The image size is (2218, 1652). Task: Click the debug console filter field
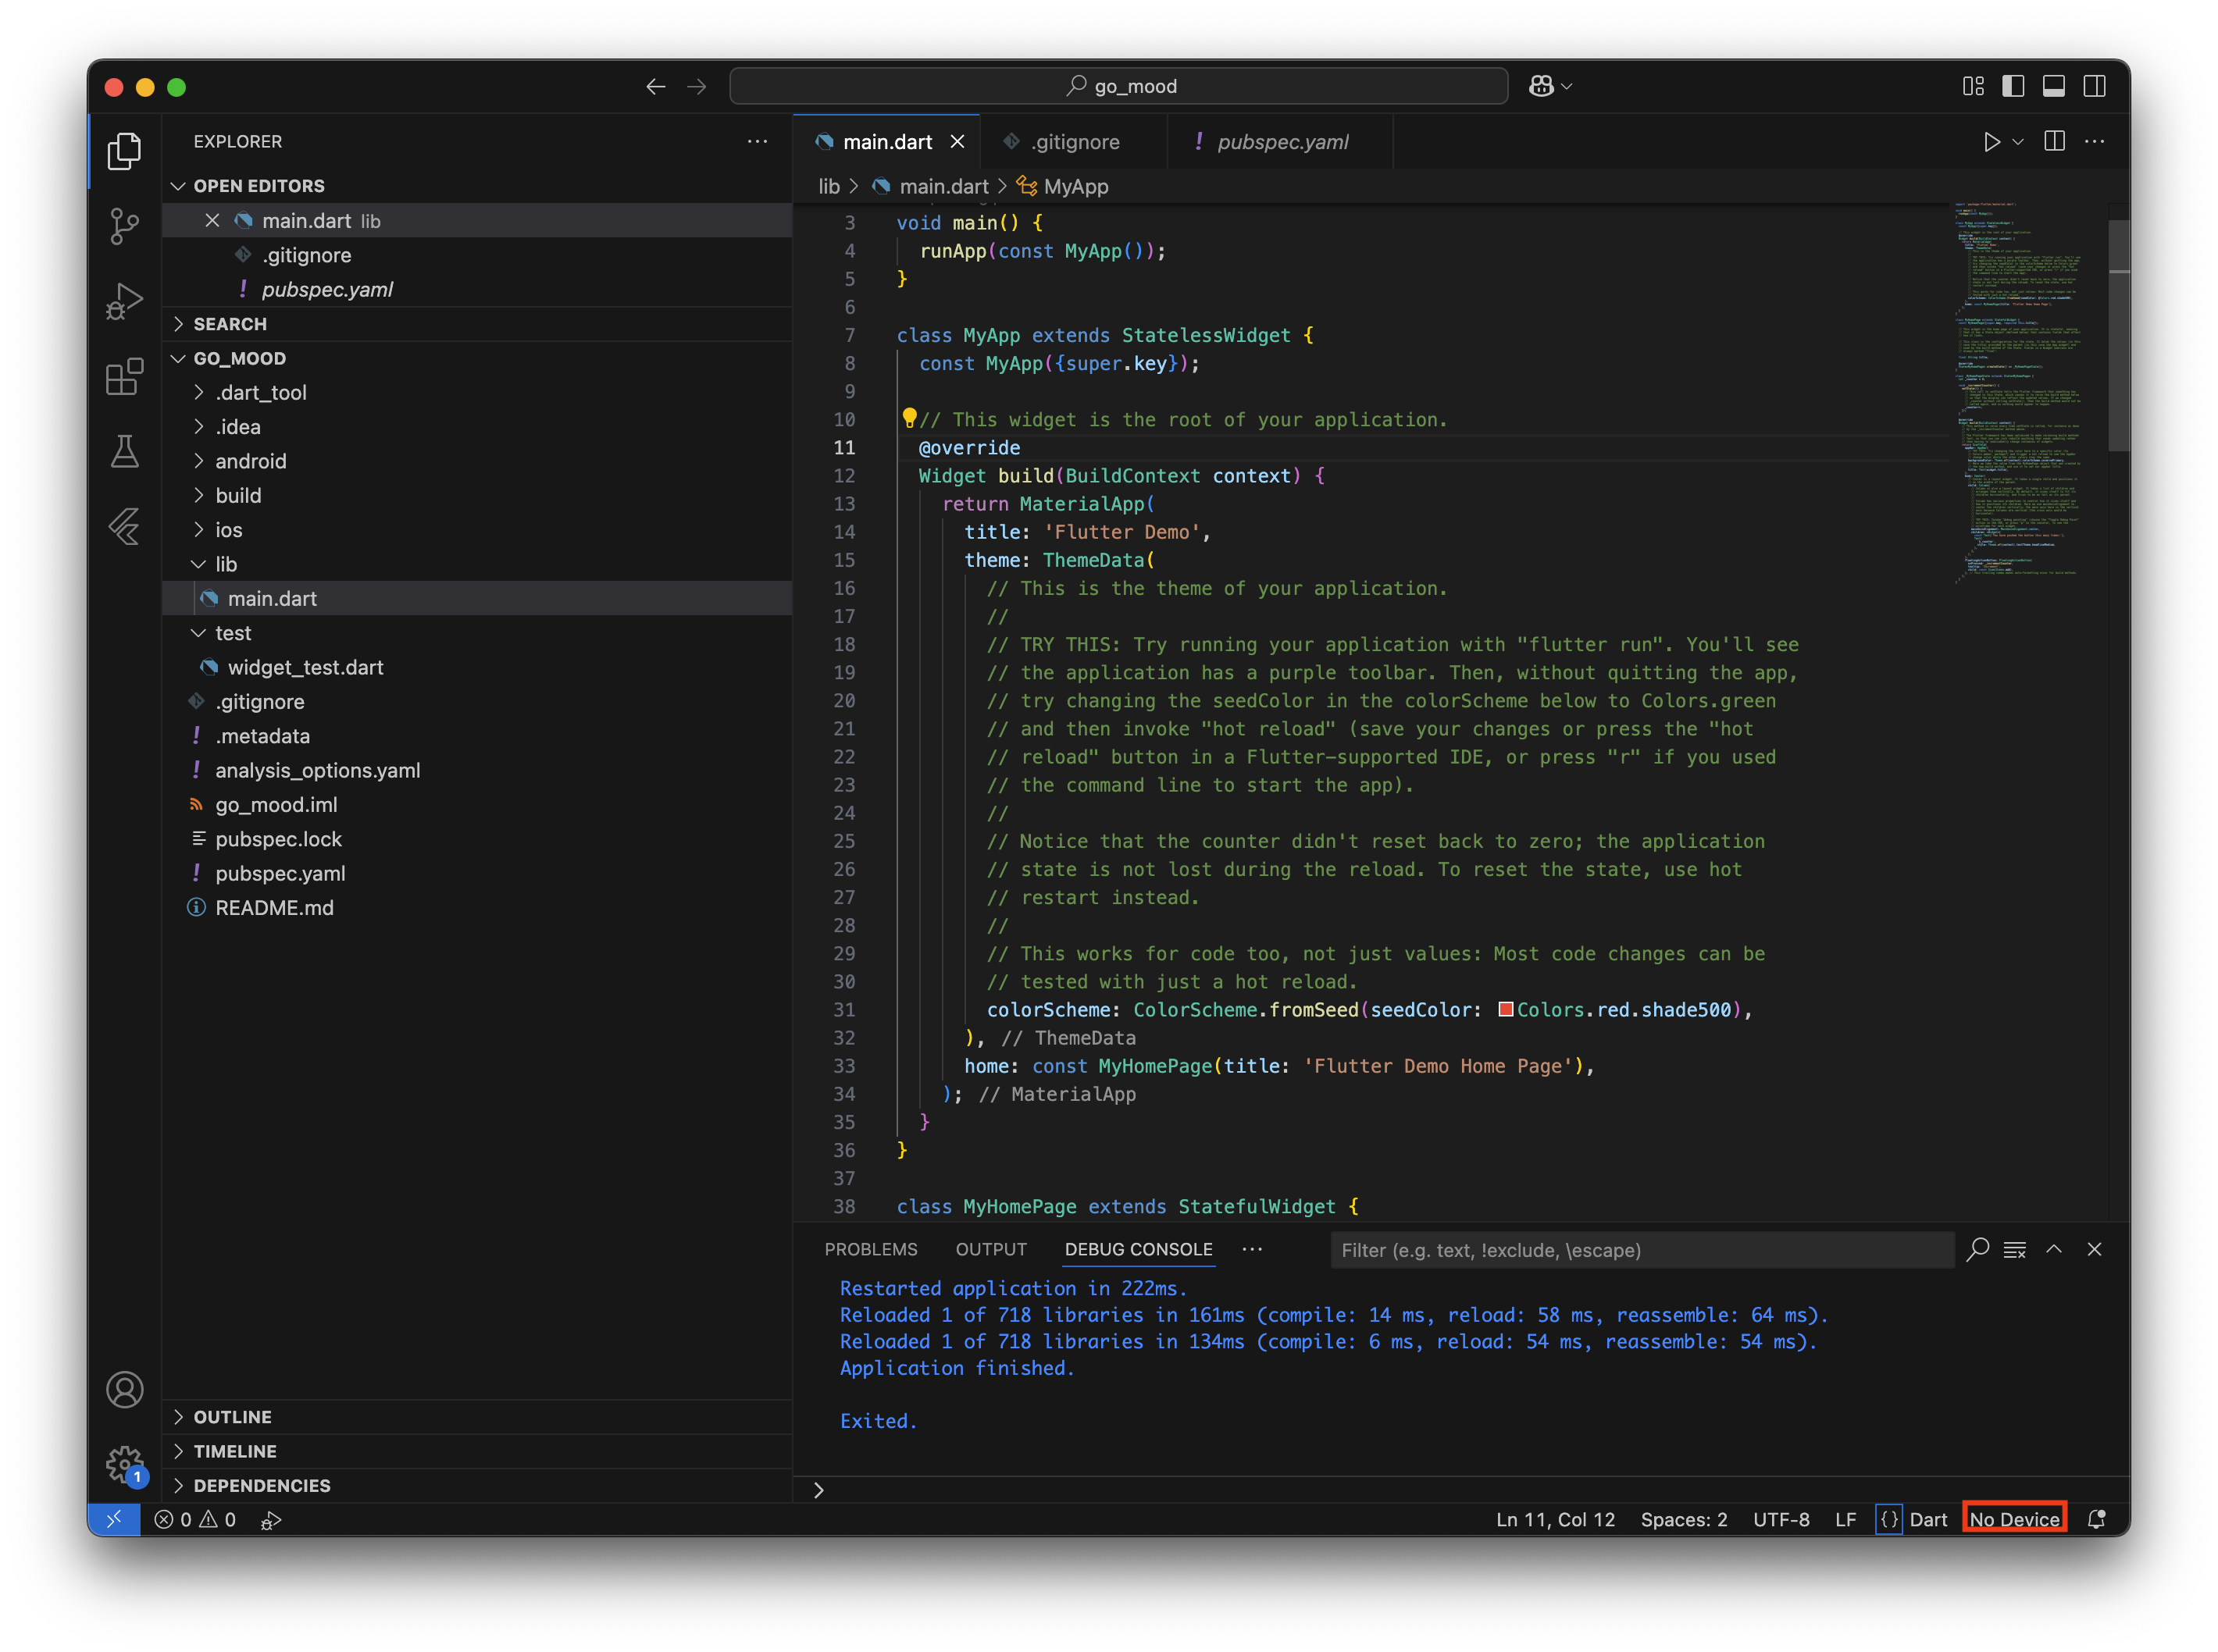[1641, 1250]
